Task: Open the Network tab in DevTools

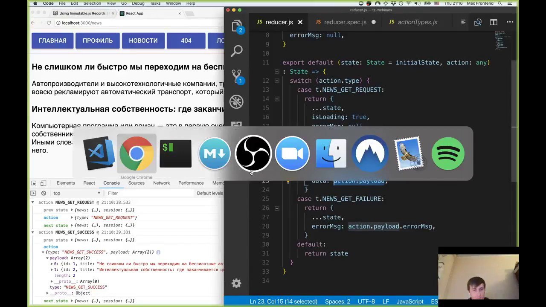Action: pyautogui.click(x=161, y=183)
